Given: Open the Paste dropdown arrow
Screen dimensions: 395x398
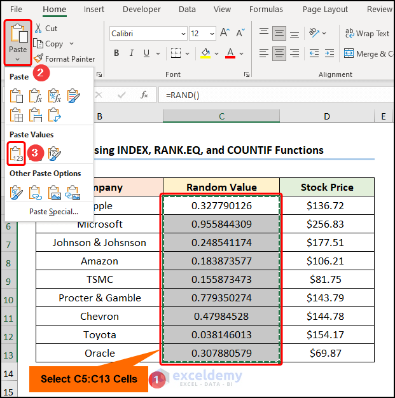Looking at the screenshot, I should coord(18,59).
